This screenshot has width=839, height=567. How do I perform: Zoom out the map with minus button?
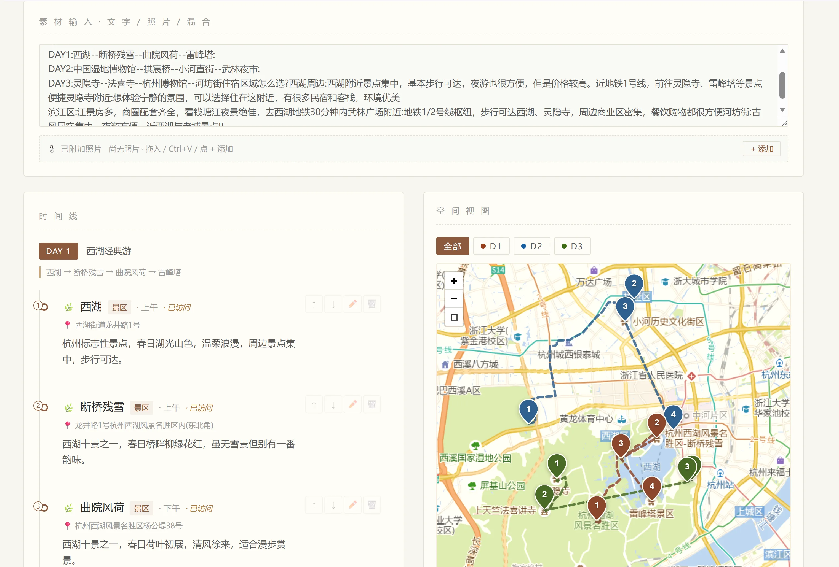tap(454, 299)
